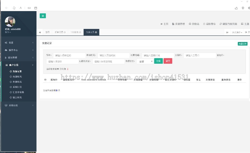
Task: Go to 主页 home link
Action: 164,24
